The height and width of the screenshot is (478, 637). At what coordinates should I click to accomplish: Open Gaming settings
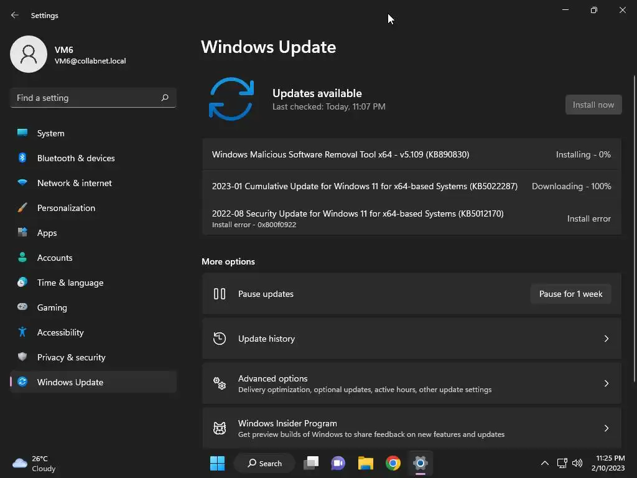tap(93, 307)
